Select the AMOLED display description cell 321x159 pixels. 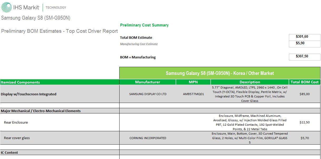coord(250,94)
